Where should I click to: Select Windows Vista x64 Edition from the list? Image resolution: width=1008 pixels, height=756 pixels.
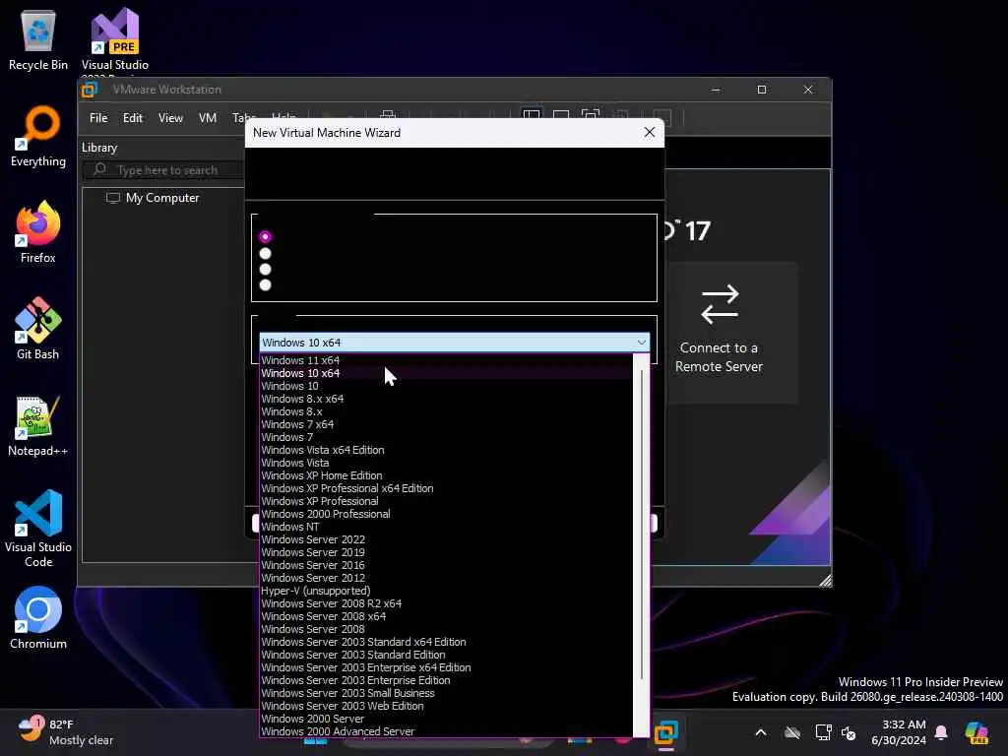(446, 450)
